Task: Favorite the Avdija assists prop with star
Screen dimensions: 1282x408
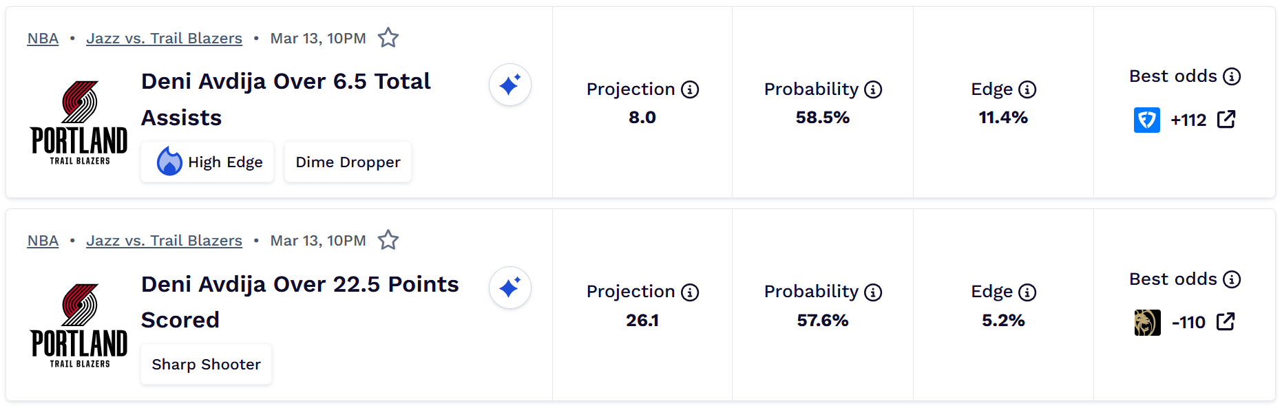Action: pyautogui.click(x=388, y=38)
